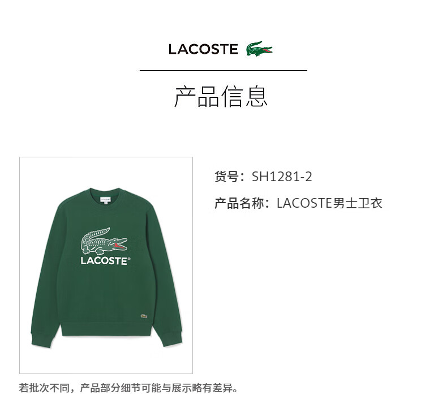The width and height of the screenshot is (447, 412).
Task: Click the green crocodile logo in header
Action: (259, 49)
